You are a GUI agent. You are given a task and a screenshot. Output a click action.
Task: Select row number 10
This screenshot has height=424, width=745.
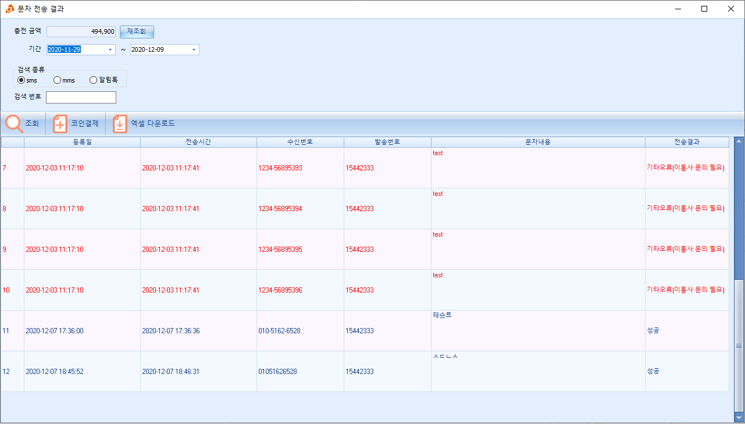point(12,290)
